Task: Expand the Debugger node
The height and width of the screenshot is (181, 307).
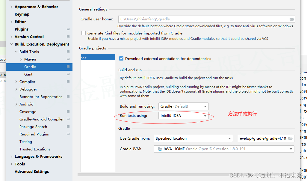Action: [x=16, y=89]
